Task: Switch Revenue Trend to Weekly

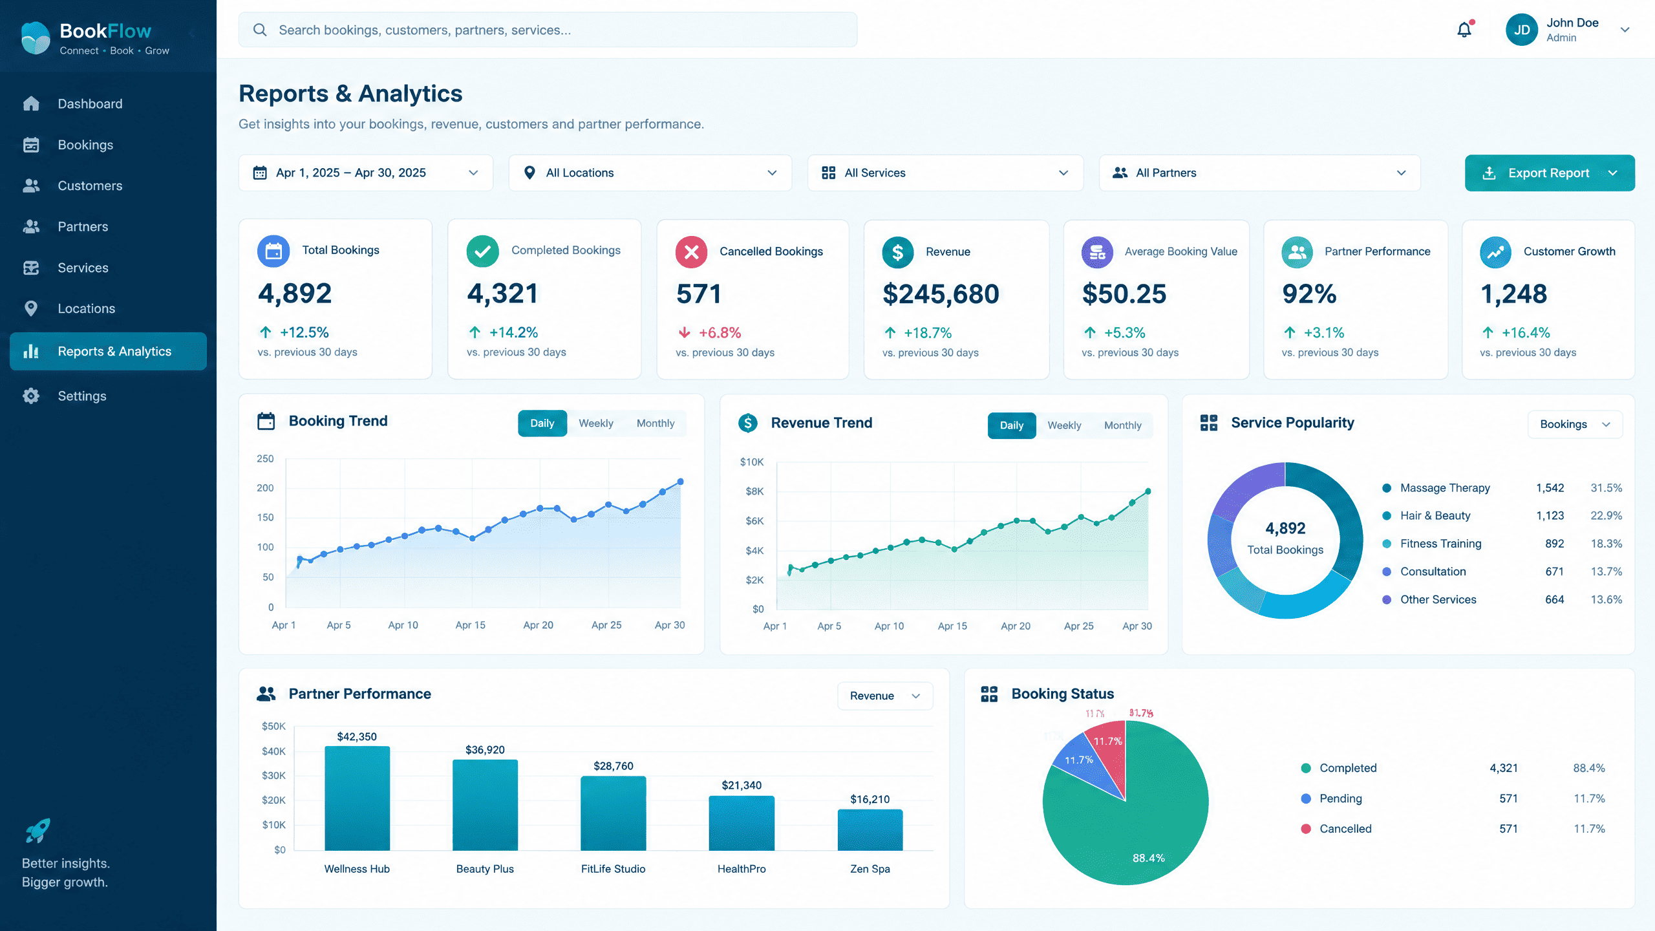Action: 1064,425
